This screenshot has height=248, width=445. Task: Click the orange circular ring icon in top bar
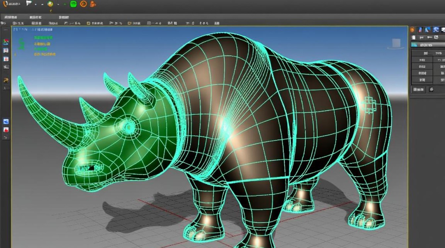(83, 4)
